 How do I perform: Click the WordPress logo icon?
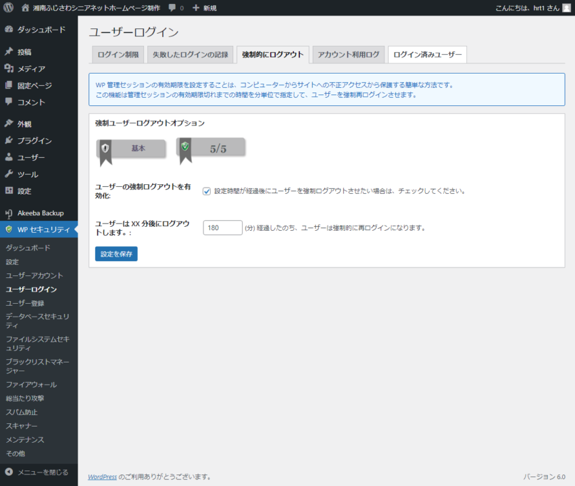click(x=8, y=7)
